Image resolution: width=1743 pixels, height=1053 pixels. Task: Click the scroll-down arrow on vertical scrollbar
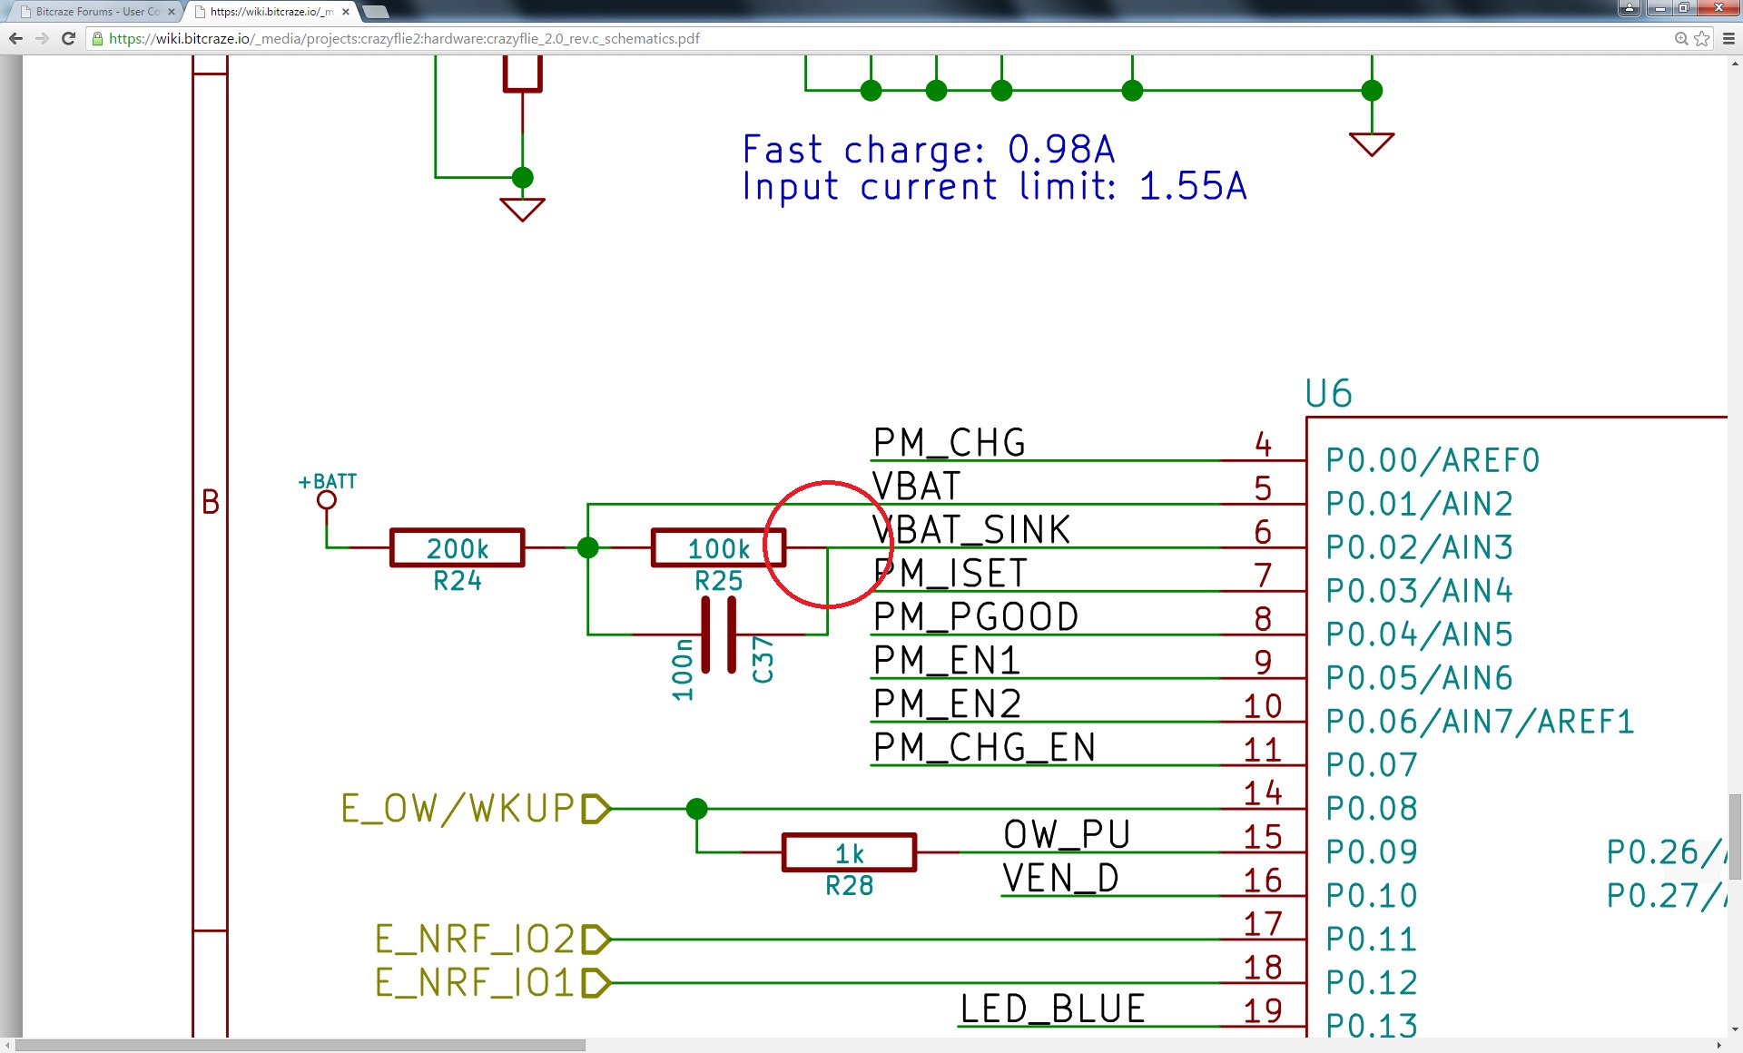coord(1735,1029)
